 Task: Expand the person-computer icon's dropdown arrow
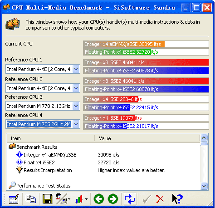(x=69, y=199)
